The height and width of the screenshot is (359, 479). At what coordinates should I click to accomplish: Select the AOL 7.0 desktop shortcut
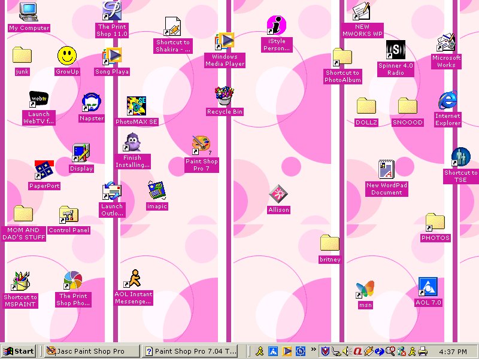428,287
